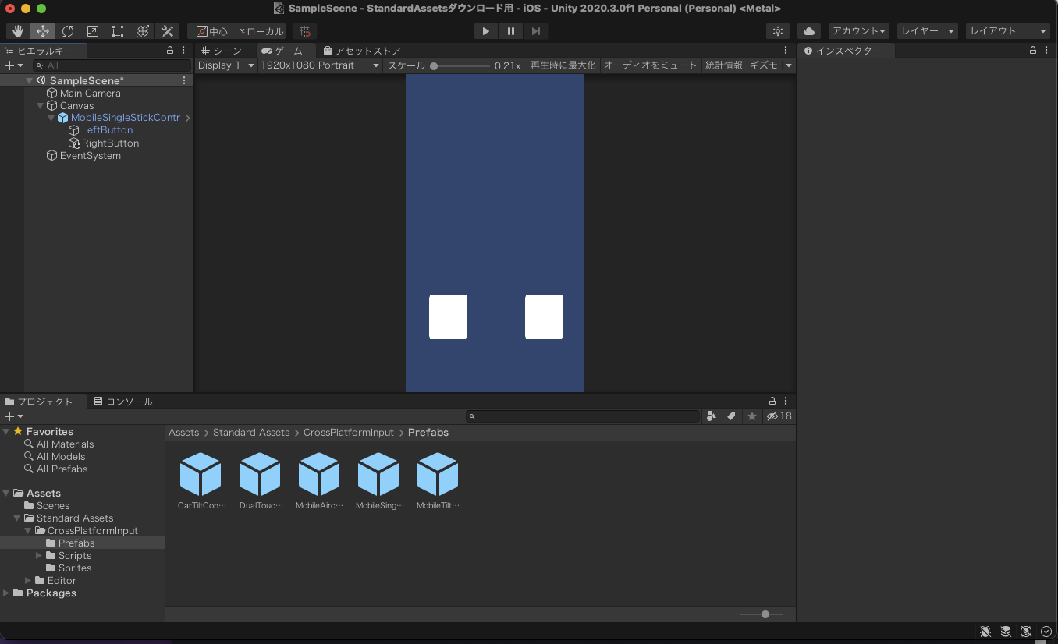Open the Hierarchy panel options menu
Viewport: 1058px width, 644px height.
coord(183,51)
